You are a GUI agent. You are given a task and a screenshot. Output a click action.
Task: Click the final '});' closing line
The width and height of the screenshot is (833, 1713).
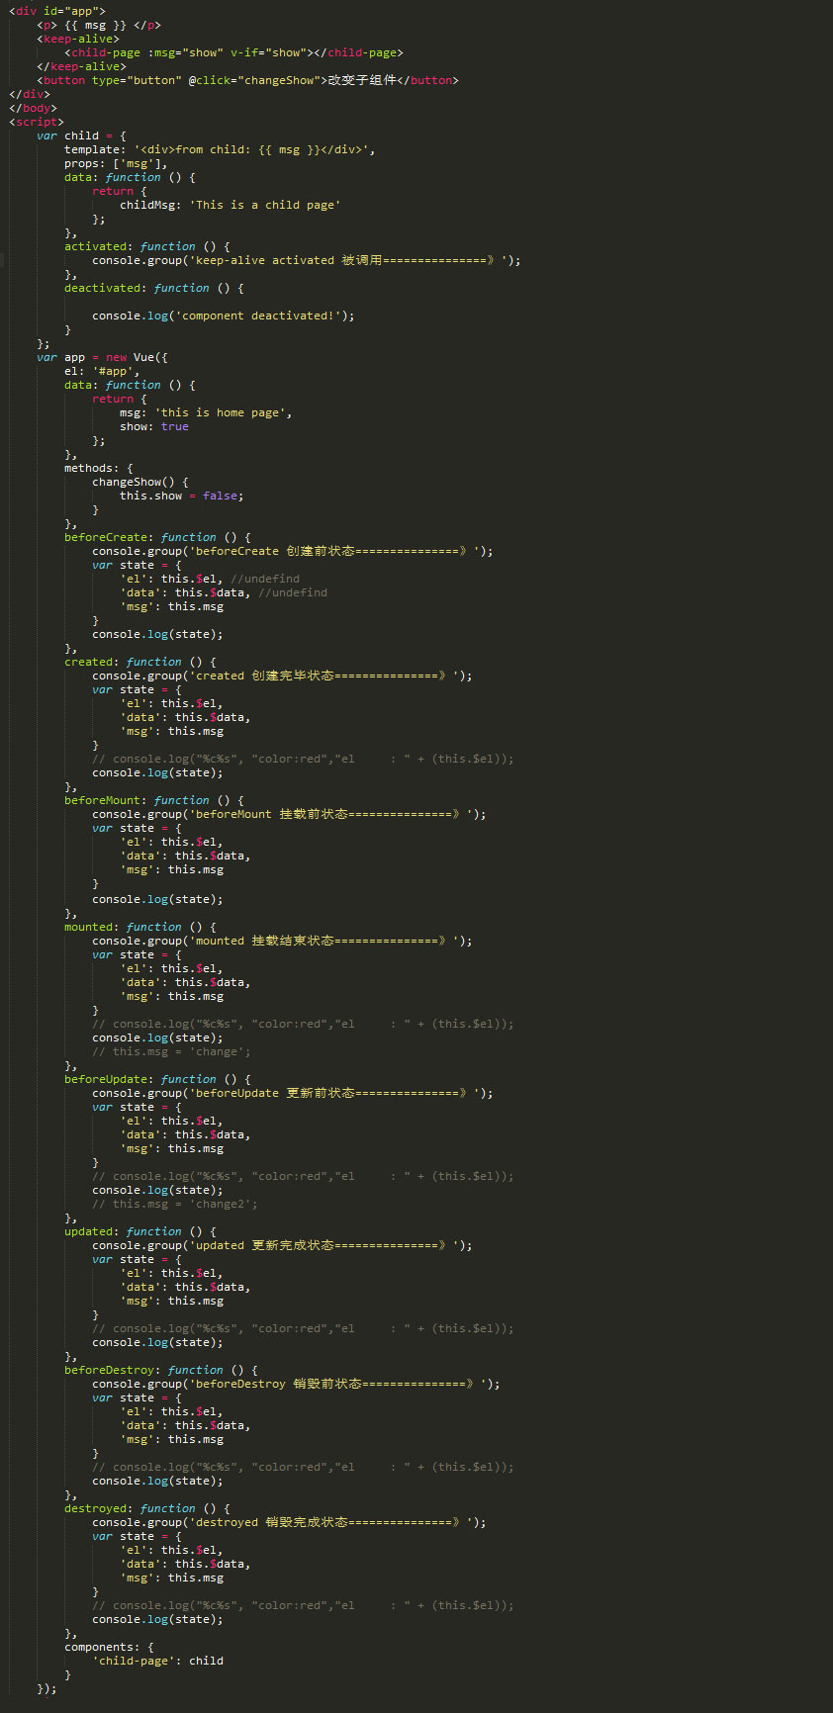click(46, 1688)
